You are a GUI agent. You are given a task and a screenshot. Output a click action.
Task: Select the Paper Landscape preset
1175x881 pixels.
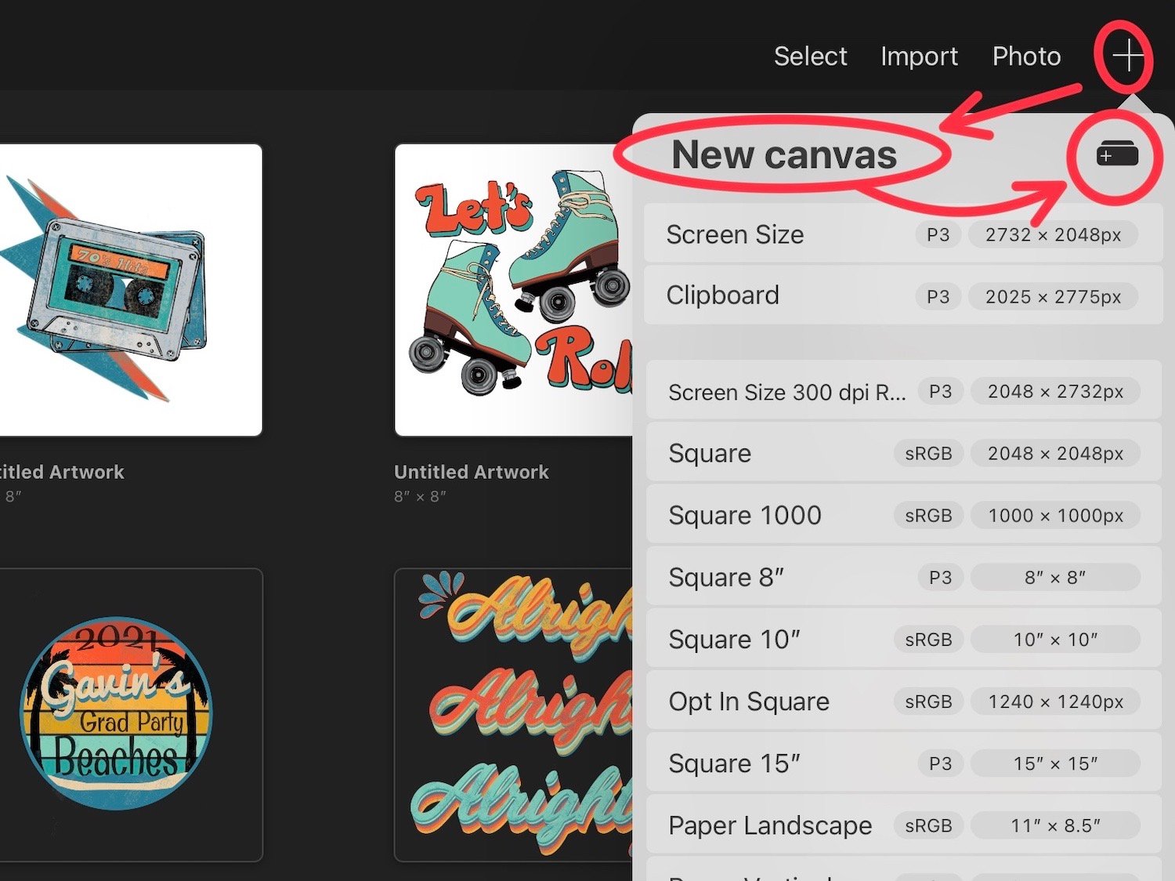click(901, 825)
